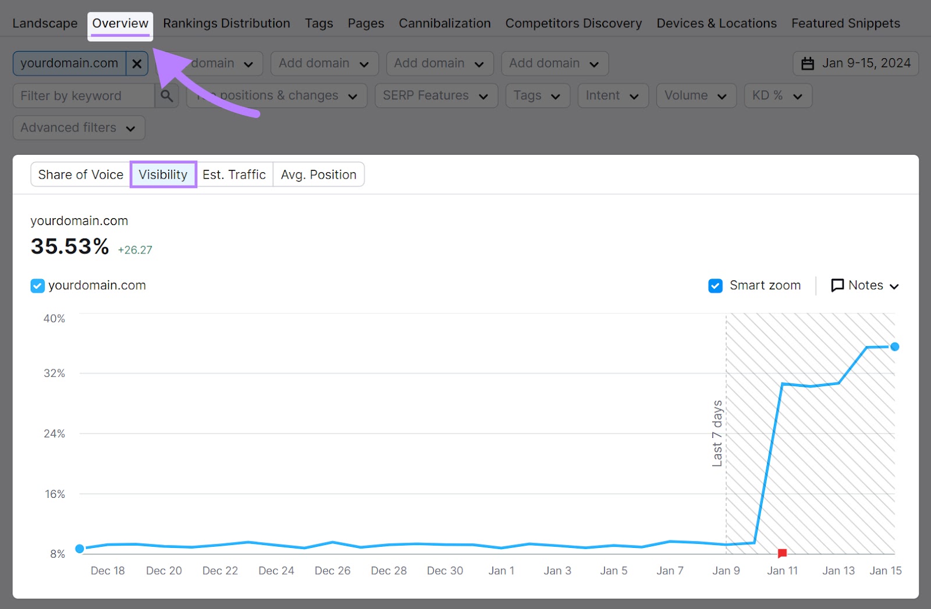The width and height of the screenshot is (931, 609).
Task: Open Featured Snippets tab
Action: (845, 23)
